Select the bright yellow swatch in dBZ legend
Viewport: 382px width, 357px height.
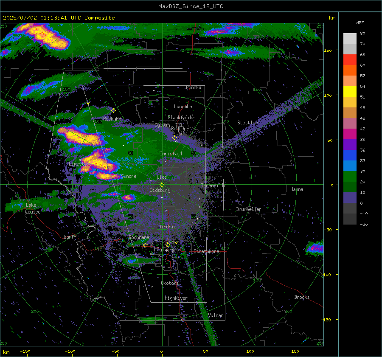[x=350, y=92]
